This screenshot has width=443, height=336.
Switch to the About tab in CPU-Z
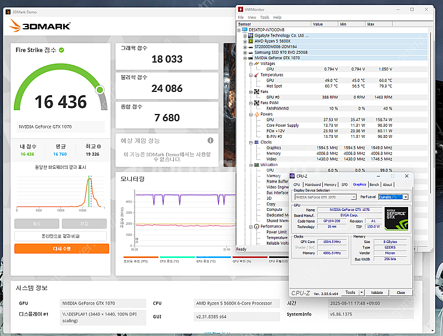click(x=387, y=185)
